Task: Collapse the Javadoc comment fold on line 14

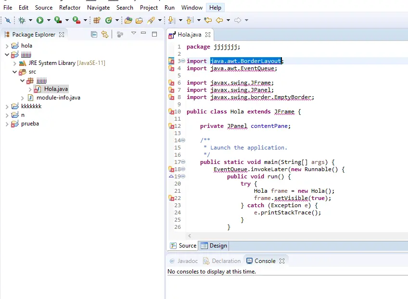Action: pyautogui.click(x=183, y=140)
